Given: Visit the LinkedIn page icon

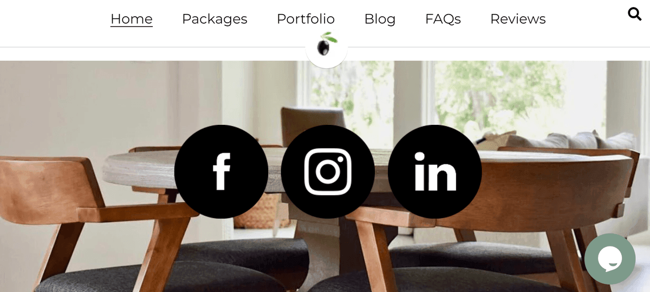Looking at the screenshot, I should tap(434, 171).
